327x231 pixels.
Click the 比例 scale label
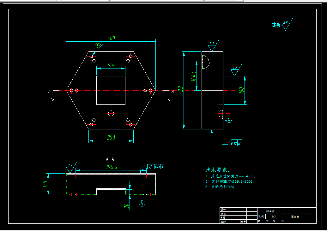tap(261, 216)
